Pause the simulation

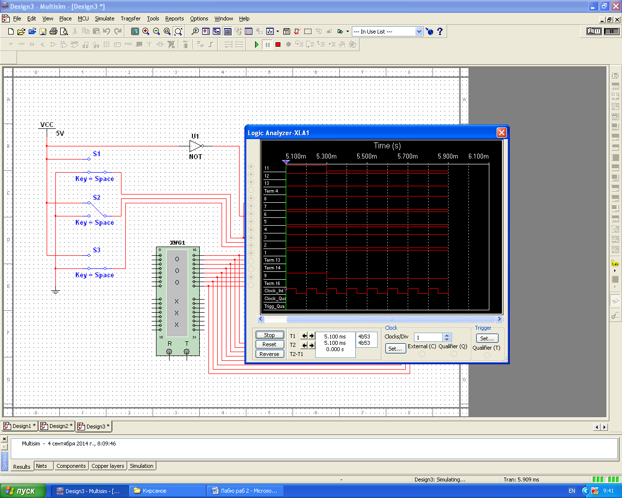pyautogui.click(x=267, y=44)
